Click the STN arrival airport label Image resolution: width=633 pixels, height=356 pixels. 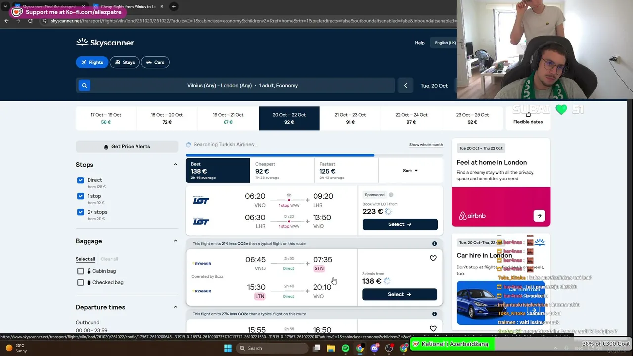(x=319, y=268)
